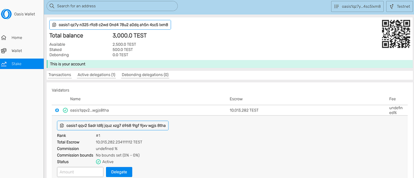Viewport: 414px width, 178px height.
Task: Click the Available 2,500.0 TEST value
Action: (x=124, y=44)
